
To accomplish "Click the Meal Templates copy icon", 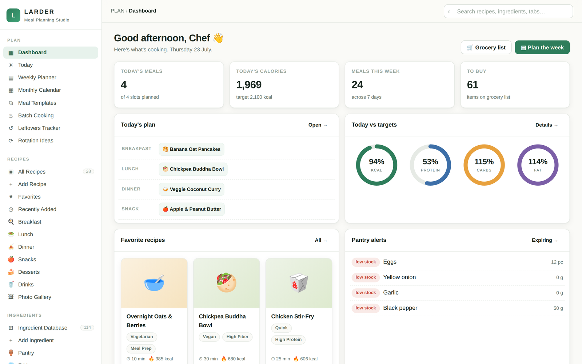I will point(11,103).
